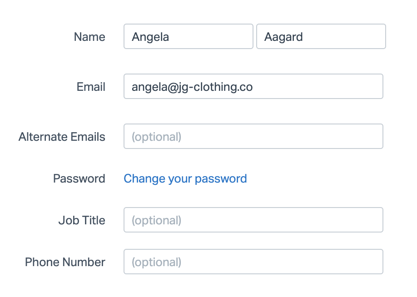417x297 pixels.
Task: Click optional placeholder in Alternate Emails field
Action: 156,137
